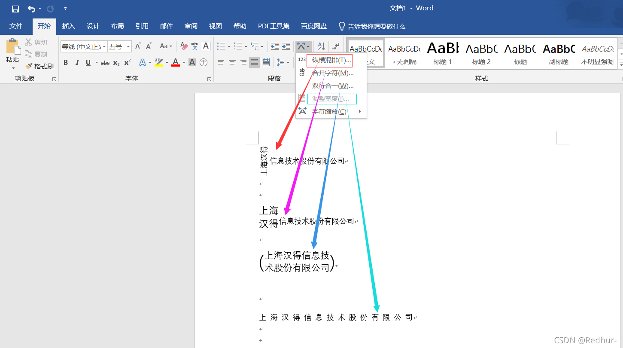
Task: Choose 双行合一(W)... from the menu
Action: coord(331,86)
